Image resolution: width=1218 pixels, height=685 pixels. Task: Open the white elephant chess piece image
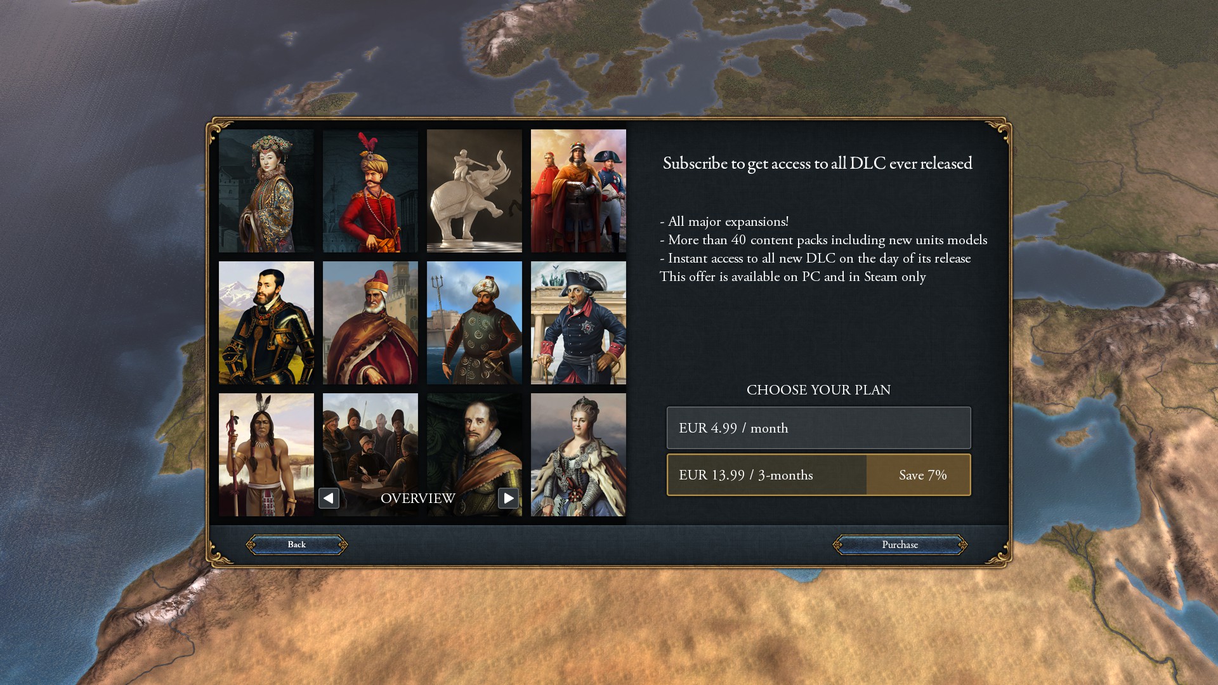click(x=475, y=191)
